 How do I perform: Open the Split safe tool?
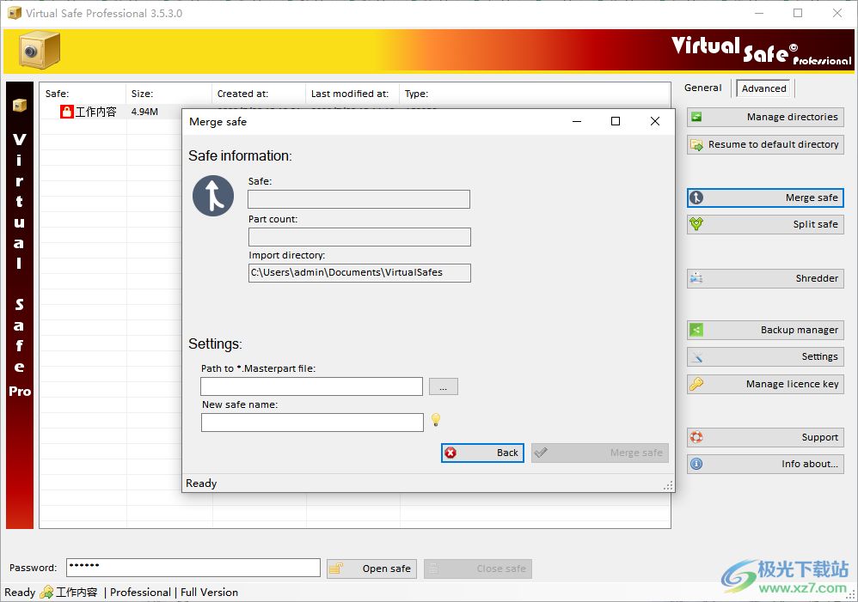point(765,224)
